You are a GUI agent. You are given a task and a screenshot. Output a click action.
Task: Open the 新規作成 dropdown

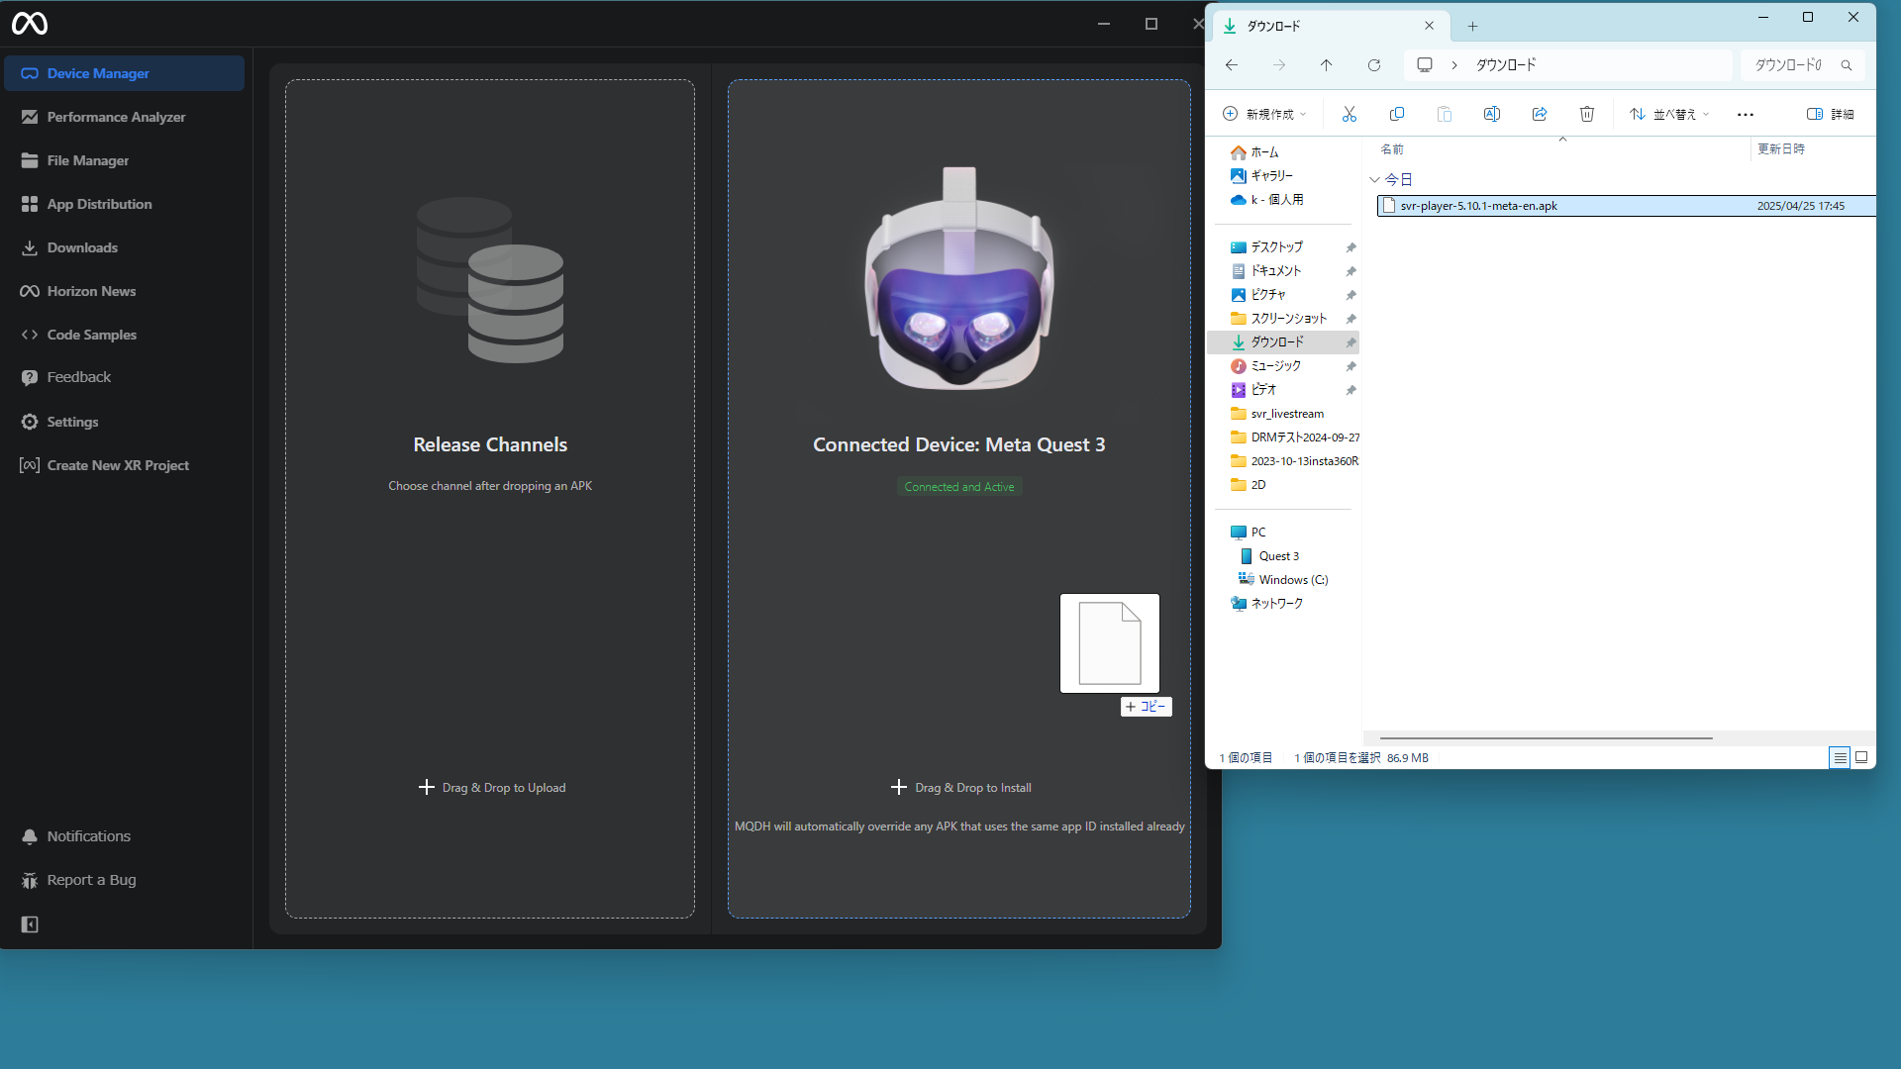click(1265, 115)
